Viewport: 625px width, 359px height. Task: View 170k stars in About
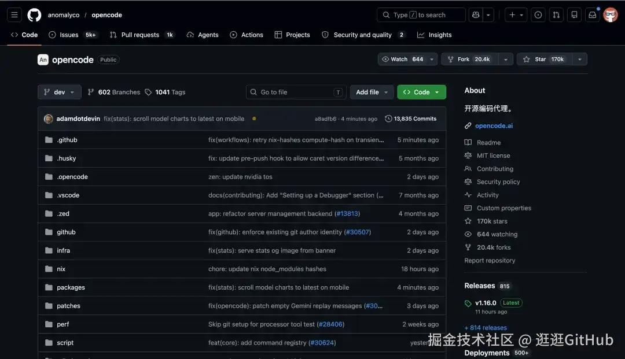(492, 221)
